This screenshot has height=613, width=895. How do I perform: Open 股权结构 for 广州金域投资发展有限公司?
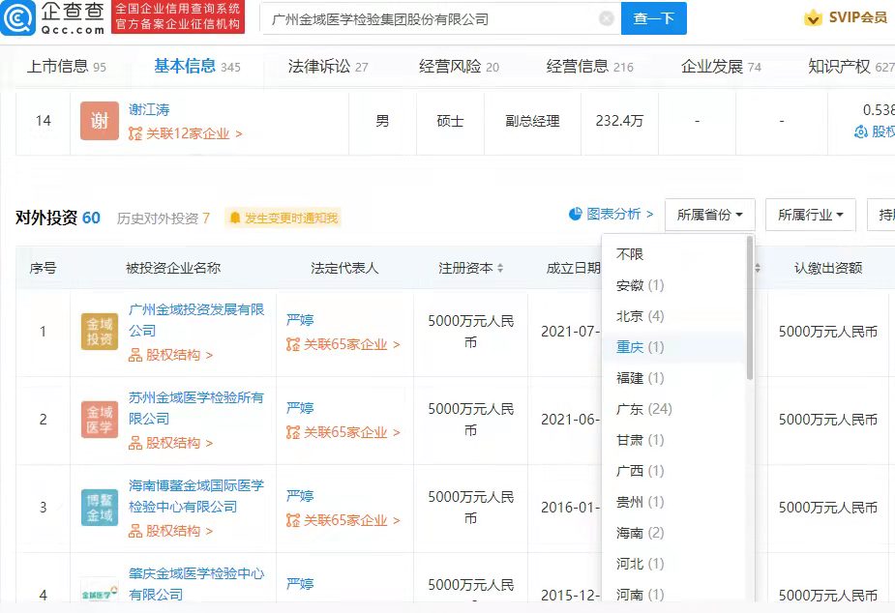click(x=170, y=355)
